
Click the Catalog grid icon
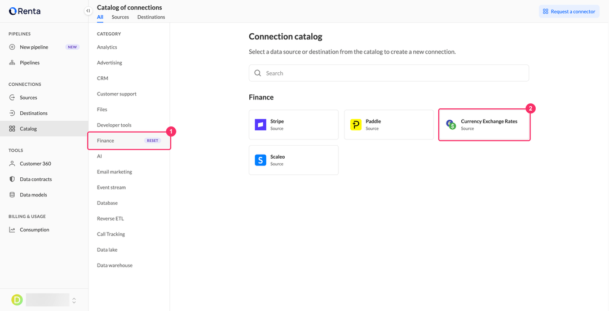tap(12, 129)
